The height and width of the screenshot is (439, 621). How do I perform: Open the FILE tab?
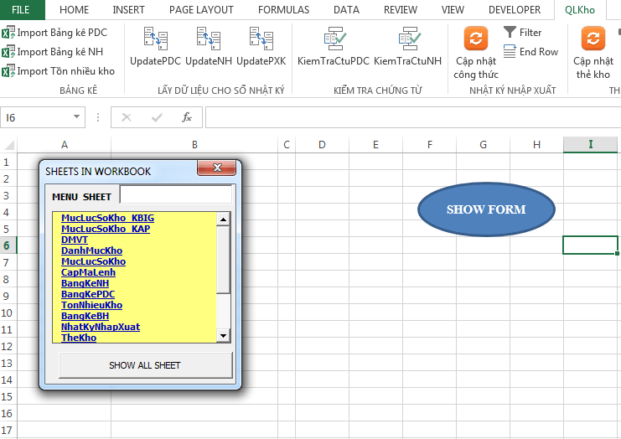[x=21, y=9]
